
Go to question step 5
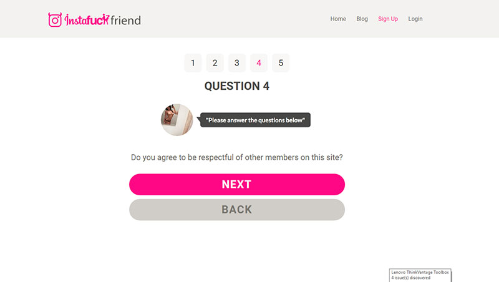coord(281,63)
